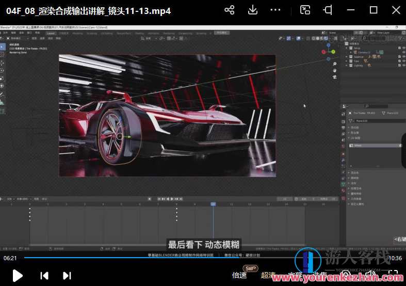Open the 倍速 playback speed option
406x286 pixels.
(239, 275)
